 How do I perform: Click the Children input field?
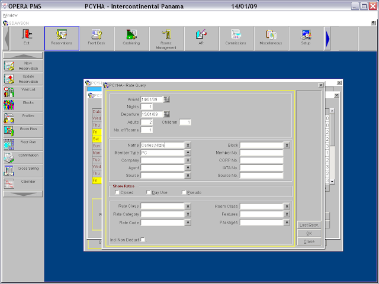coord(185,122)
